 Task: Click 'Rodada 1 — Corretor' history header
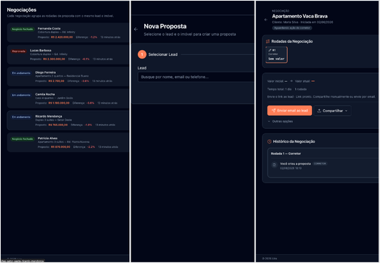(x=286, y=154)
